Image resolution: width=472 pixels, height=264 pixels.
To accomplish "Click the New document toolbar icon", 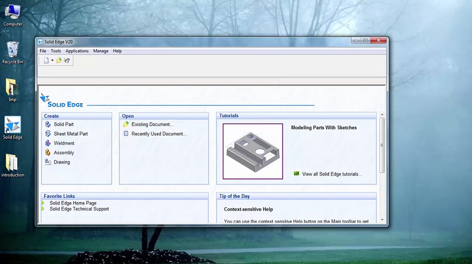I will (46, 60).
